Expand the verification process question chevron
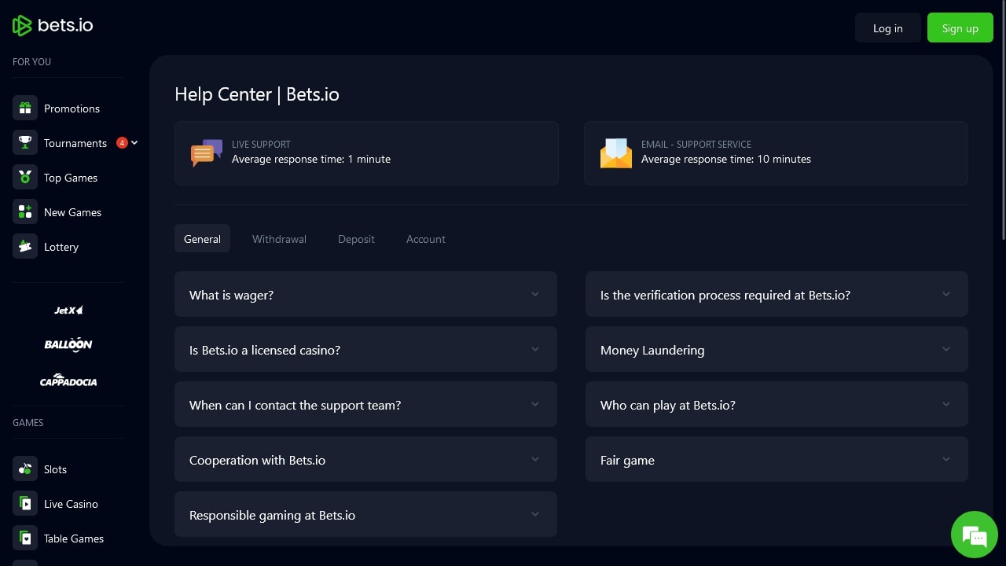This screenshot has height=566, width=1006. 946,294
